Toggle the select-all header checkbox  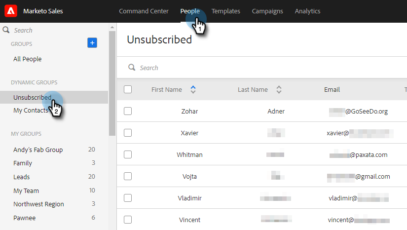(128, 89)
